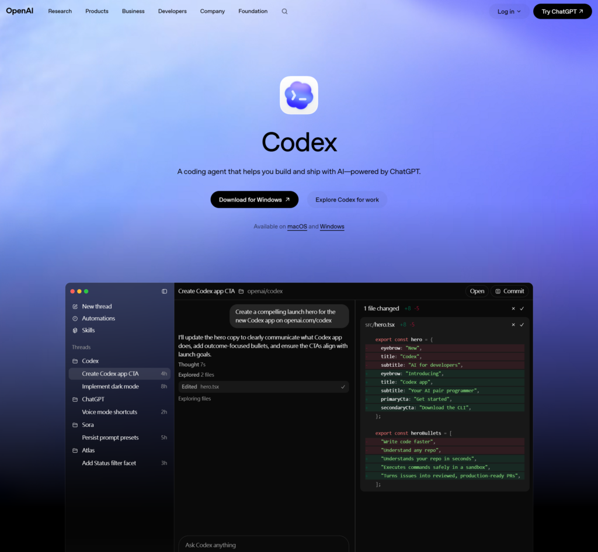Open Voice mode shortcuts thread
This screenshot has width=598, height=552.
[119, 412]
